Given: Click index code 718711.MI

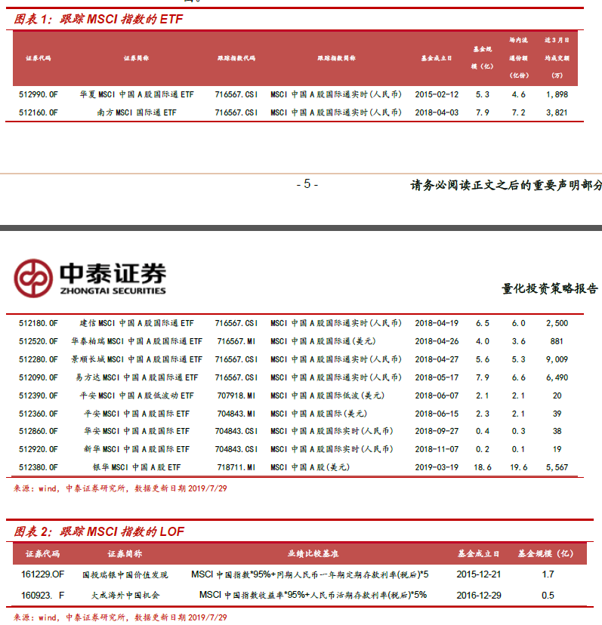Looking at the screenshot, I should pyautogui.click(x=236, y=467).
